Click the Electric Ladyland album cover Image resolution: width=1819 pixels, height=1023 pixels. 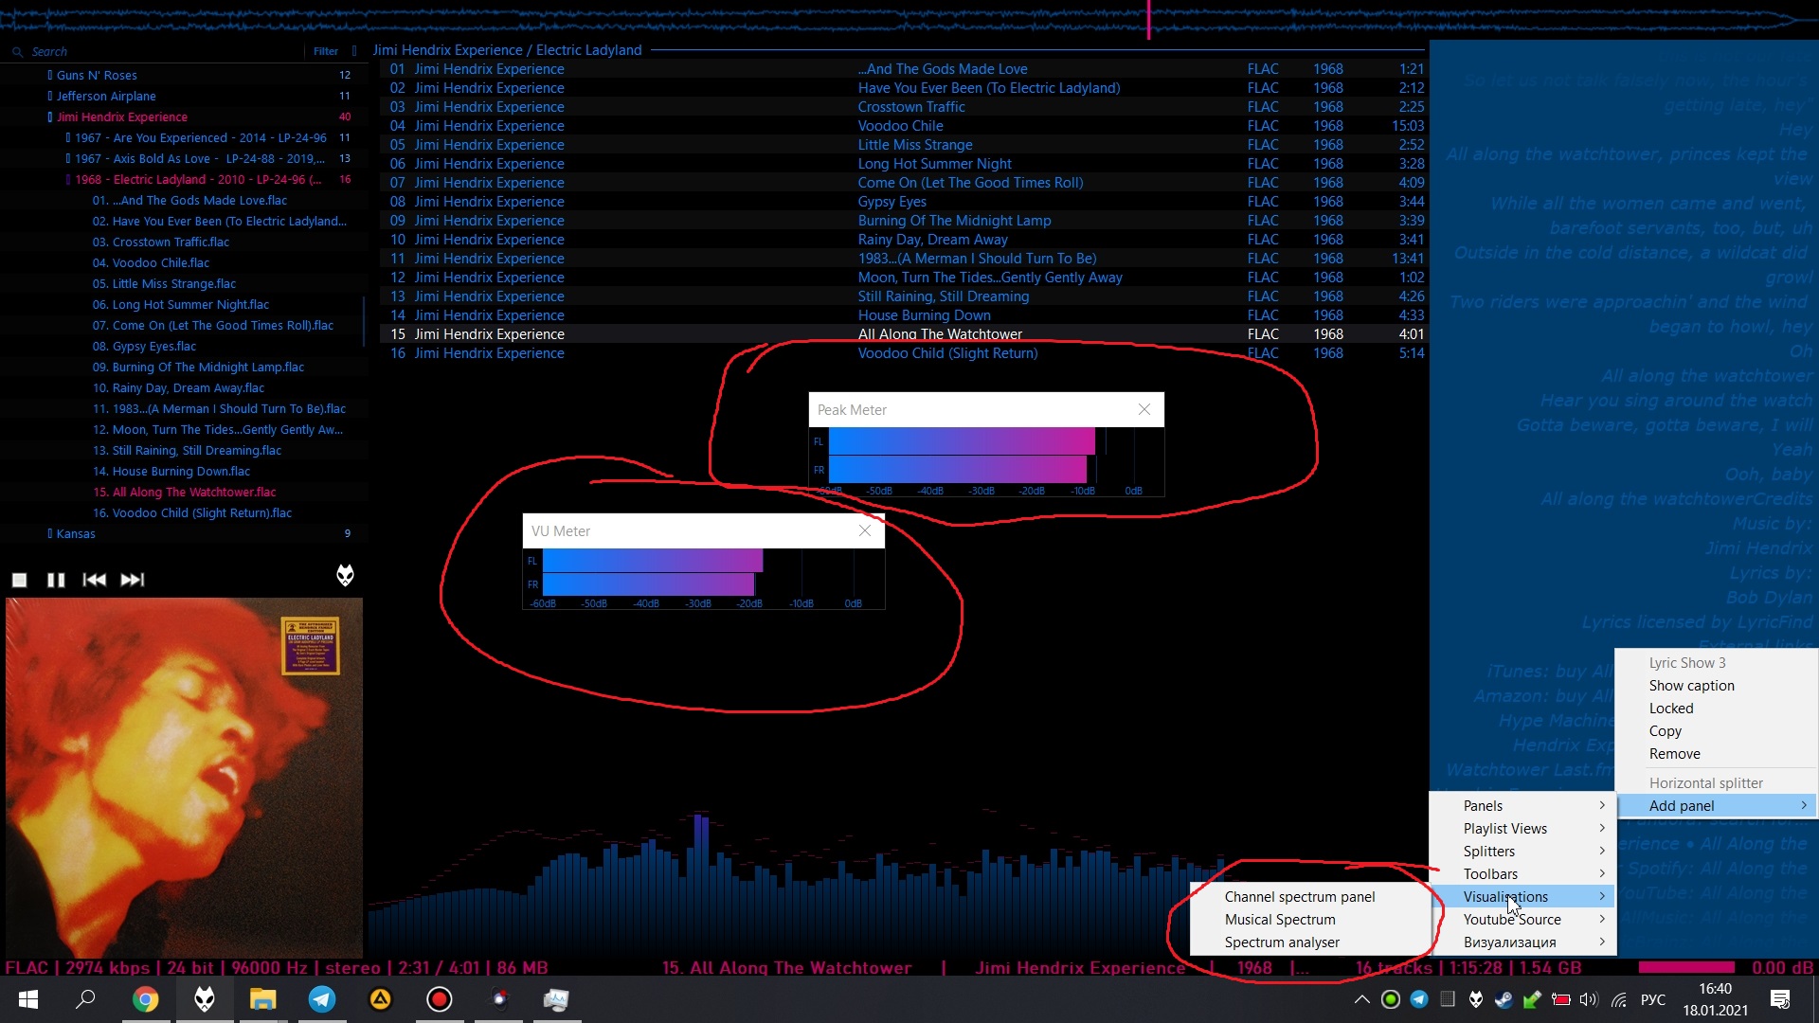click(184, 777)
